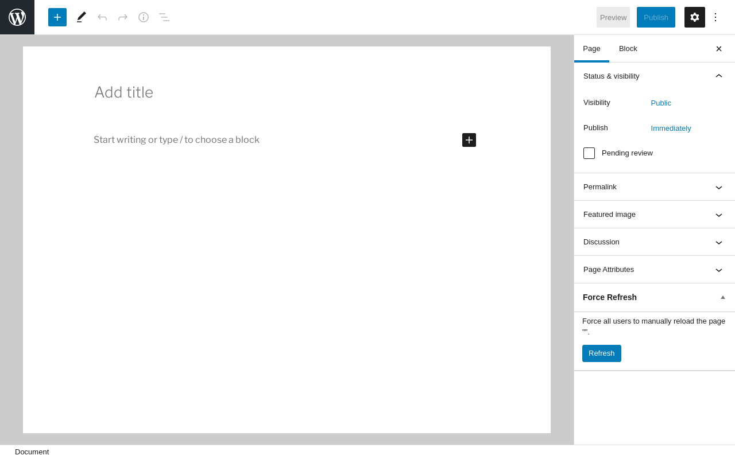Open the content details info icon
The image size is (735, 459).
144,17
